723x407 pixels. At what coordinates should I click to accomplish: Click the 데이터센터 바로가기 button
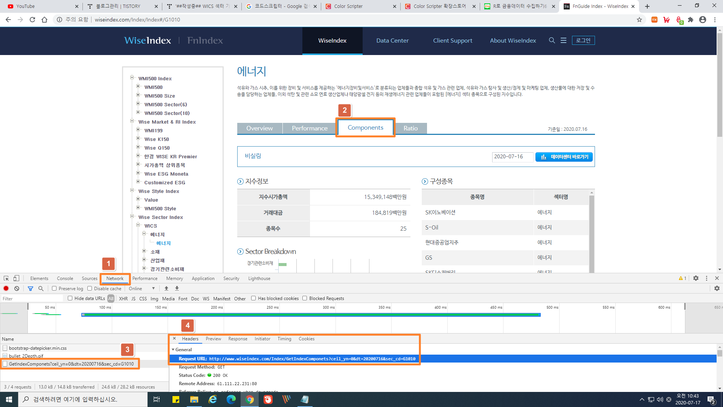coord(564,157)
